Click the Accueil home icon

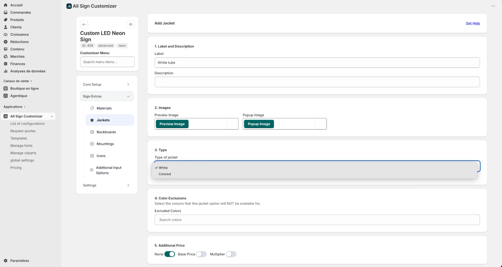click(5, 5)
